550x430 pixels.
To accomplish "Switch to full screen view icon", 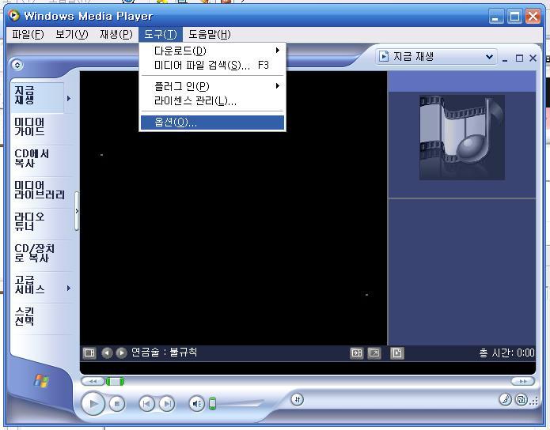I will pos(374,353).
